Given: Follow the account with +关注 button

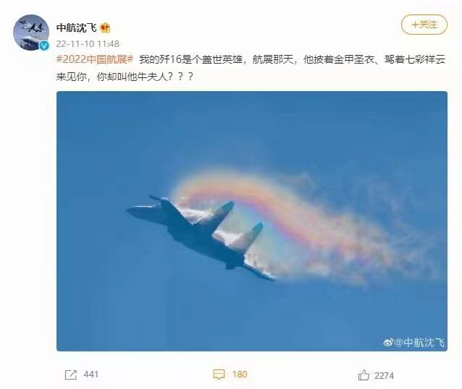Looking at the screenshot, I should 424,25.
